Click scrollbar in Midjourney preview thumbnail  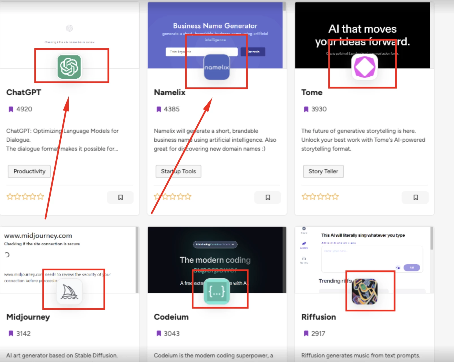pyautogui.click(x=137, y=260)
